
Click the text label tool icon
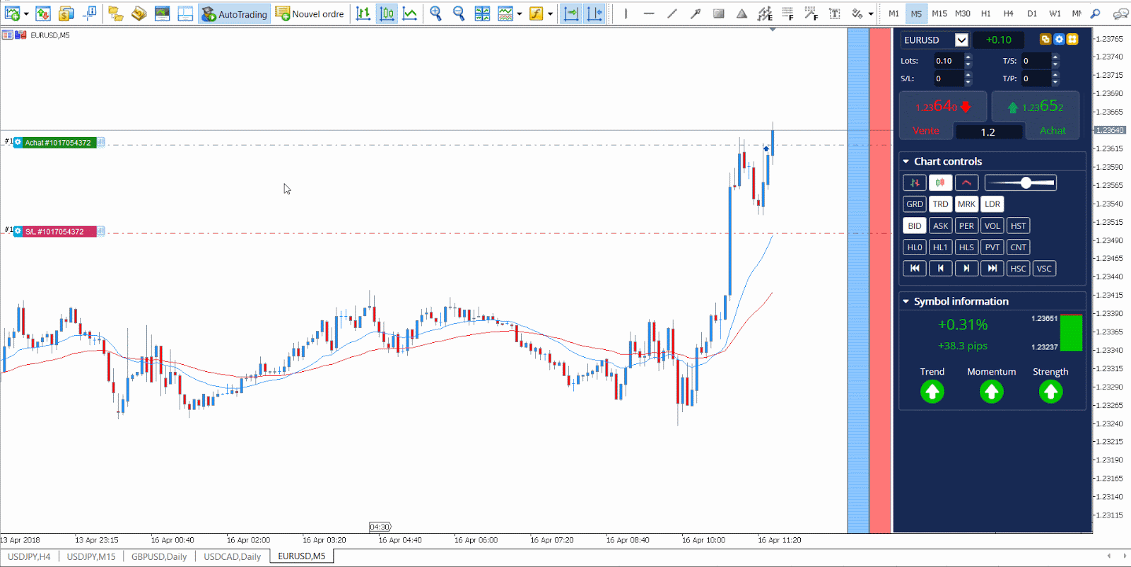tap(834, 13)
